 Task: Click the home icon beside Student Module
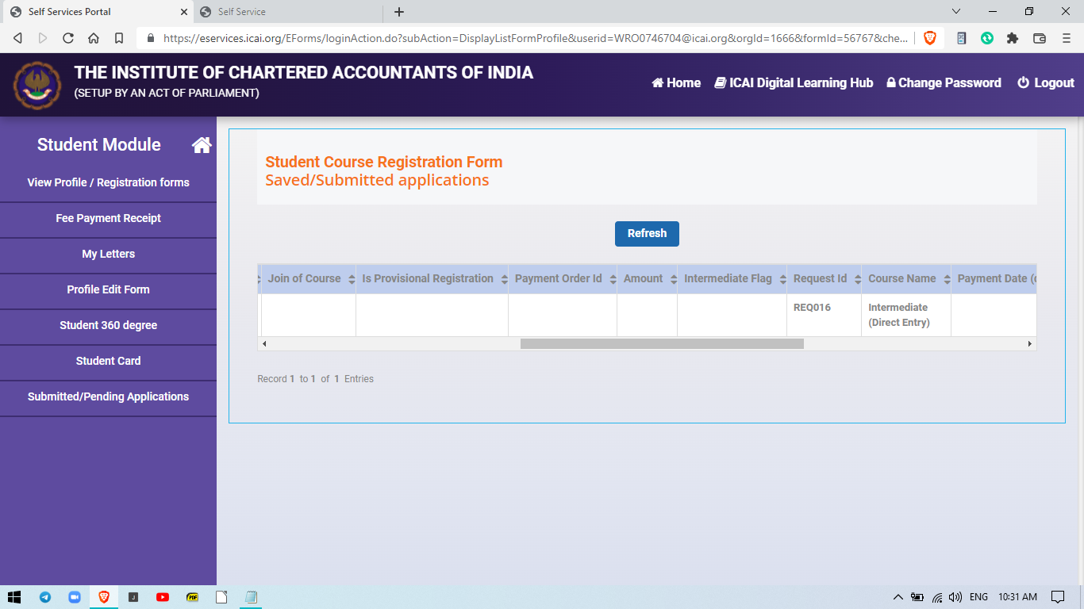click(202, 145)
